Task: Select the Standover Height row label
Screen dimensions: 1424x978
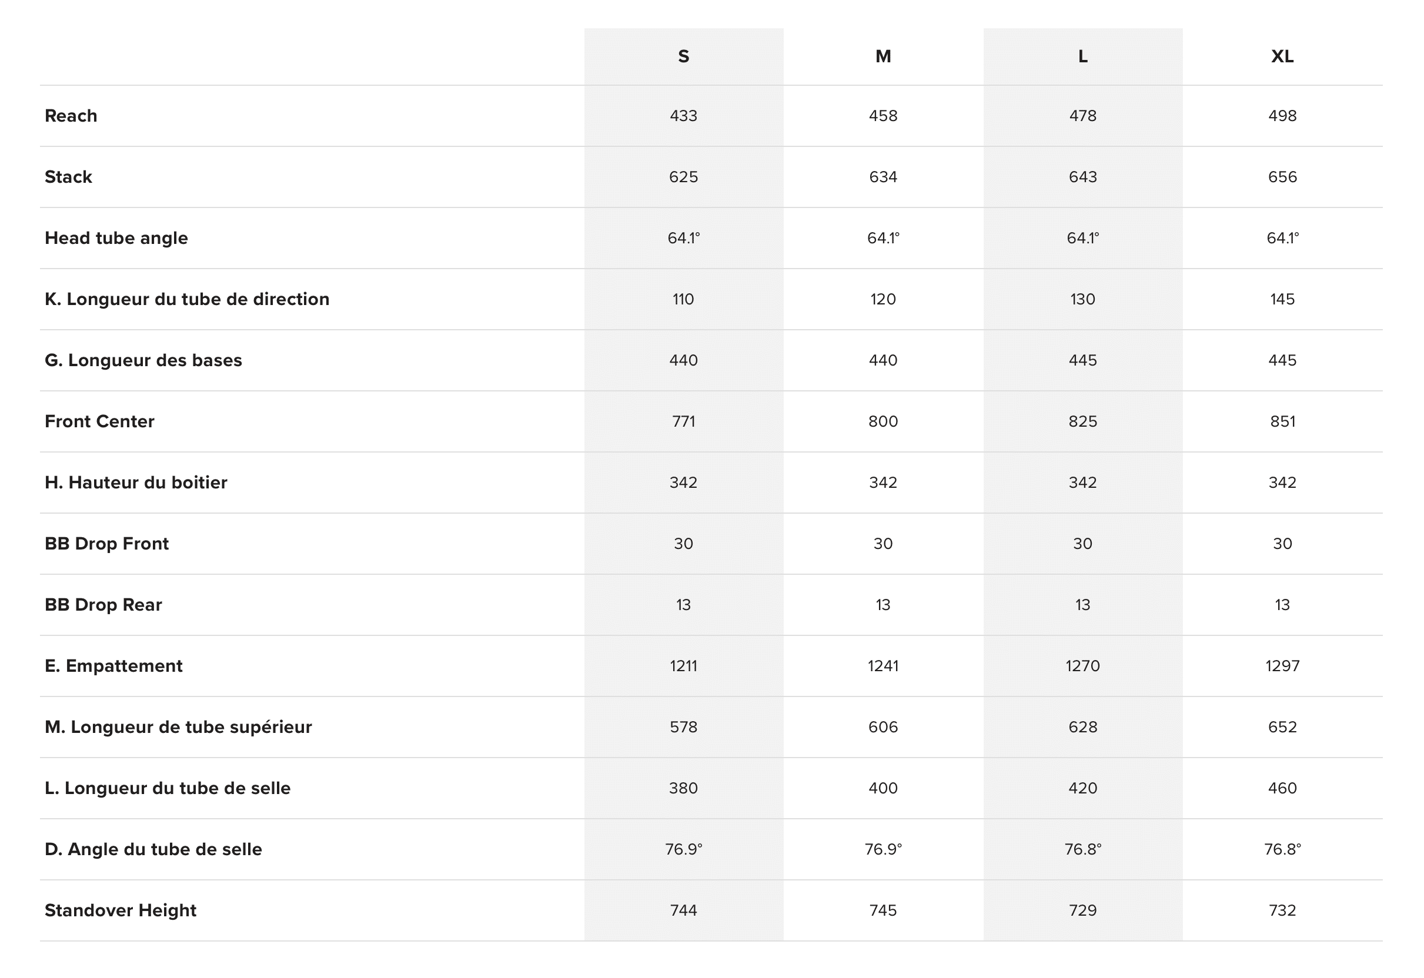Action: [121, 910]
